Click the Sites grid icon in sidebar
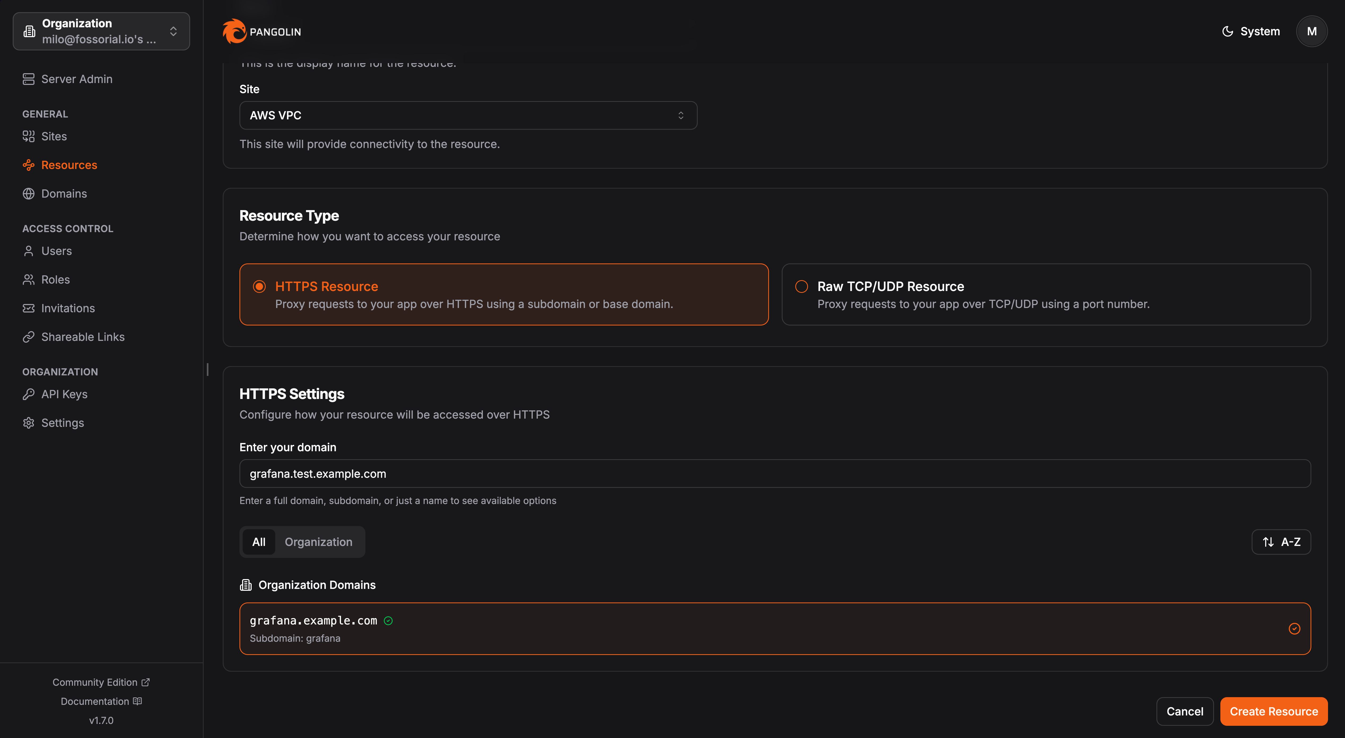This screenshot has width=1345, height=738. [x=29, y=136]
